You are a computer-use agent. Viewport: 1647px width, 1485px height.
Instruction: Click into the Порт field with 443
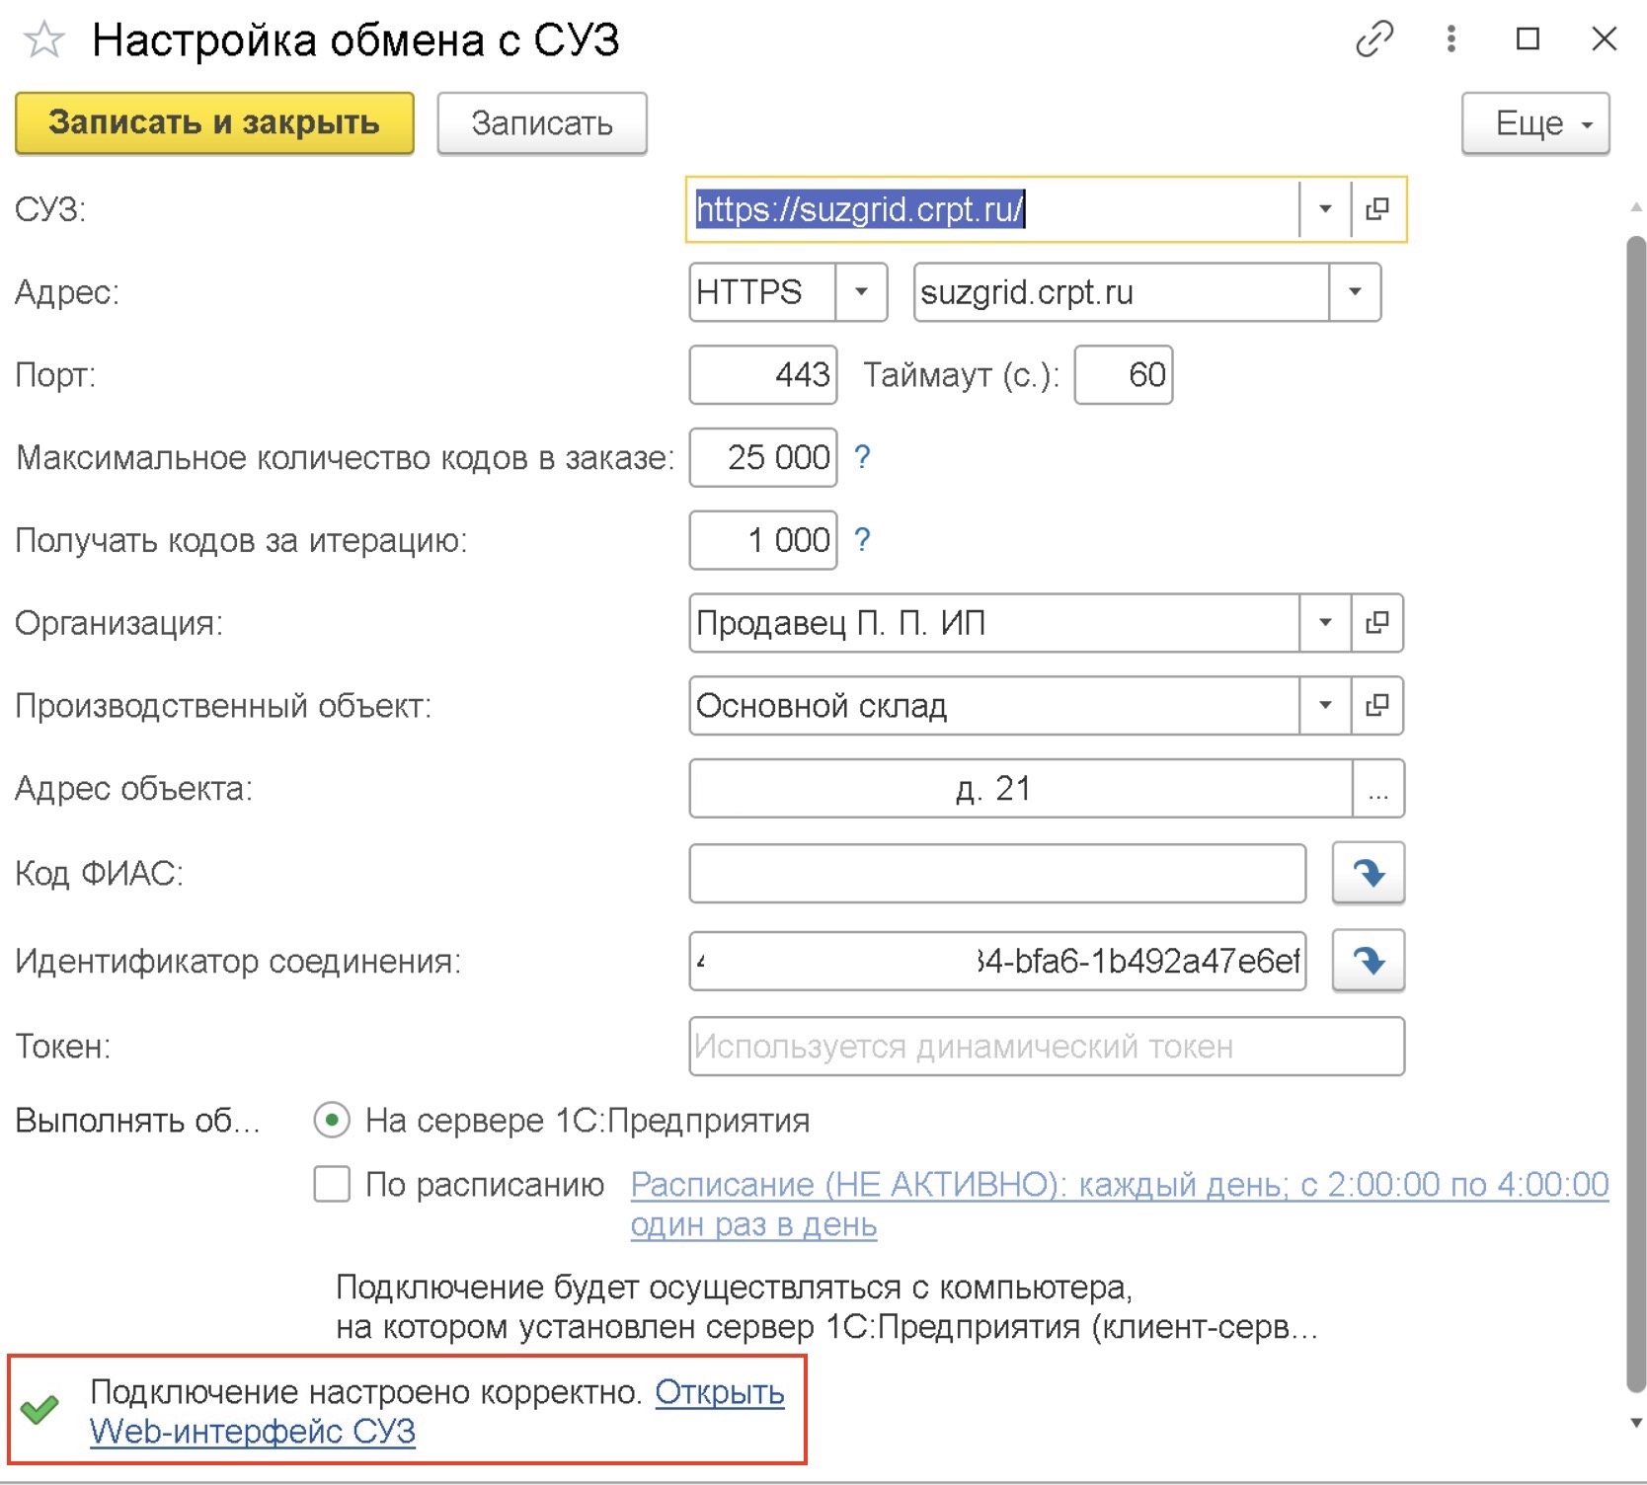763,375
